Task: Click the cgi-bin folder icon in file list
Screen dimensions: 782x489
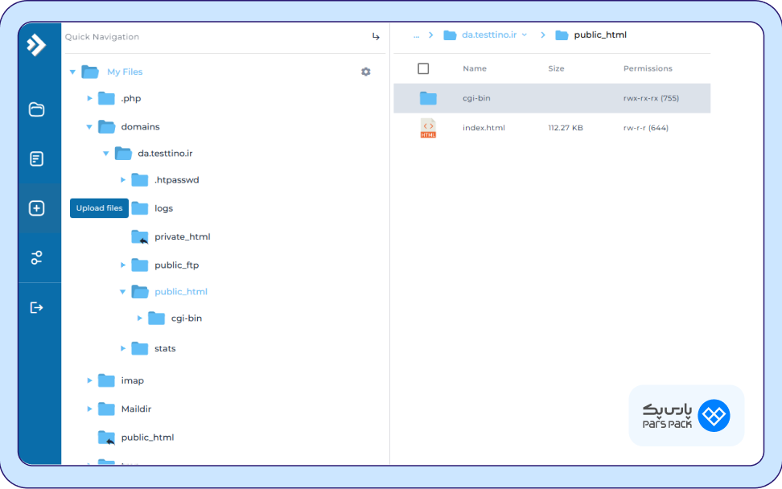Action: (x=428, y=98)
